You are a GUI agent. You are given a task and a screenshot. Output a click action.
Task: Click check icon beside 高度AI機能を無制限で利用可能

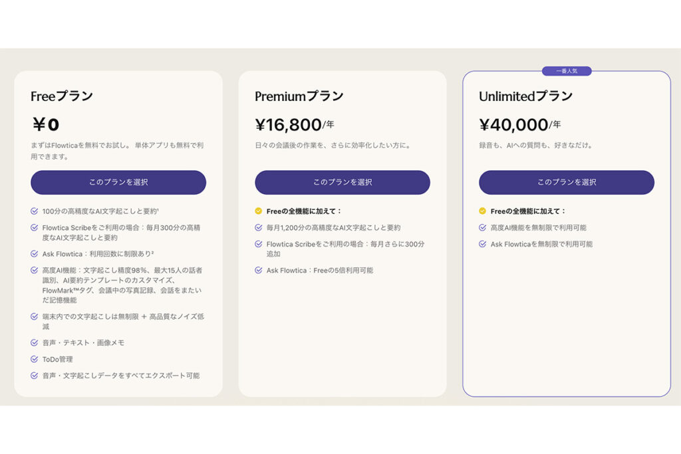pos(483,227)
